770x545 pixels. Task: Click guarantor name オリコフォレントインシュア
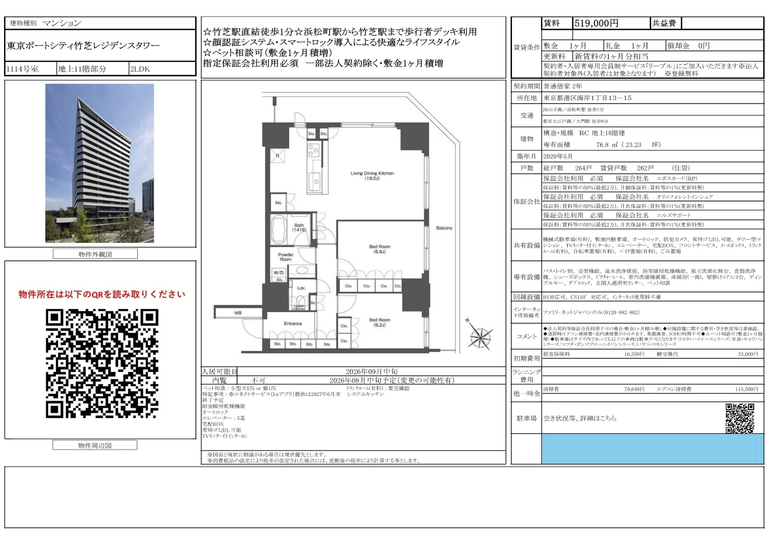[685, 197]
